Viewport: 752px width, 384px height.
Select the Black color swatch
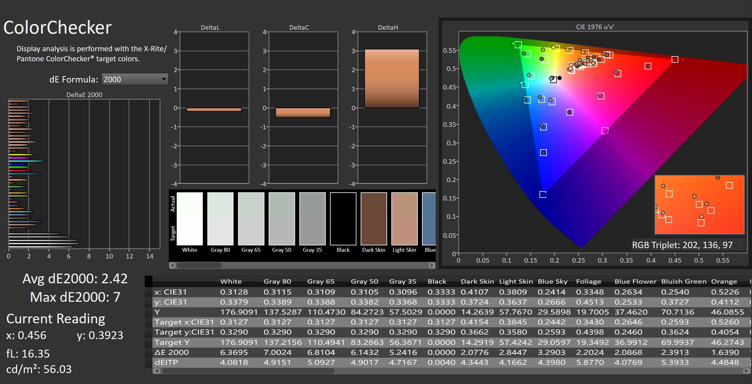point(343,218)
